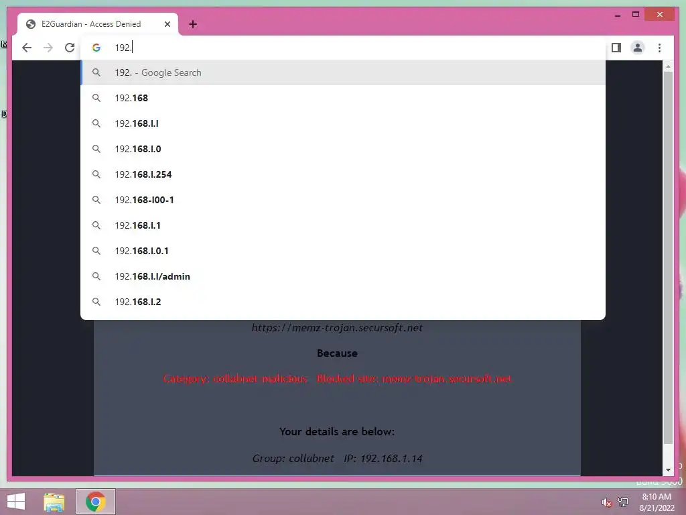Choose the 192.168.l.1 suggestion

tap(343, 225)
